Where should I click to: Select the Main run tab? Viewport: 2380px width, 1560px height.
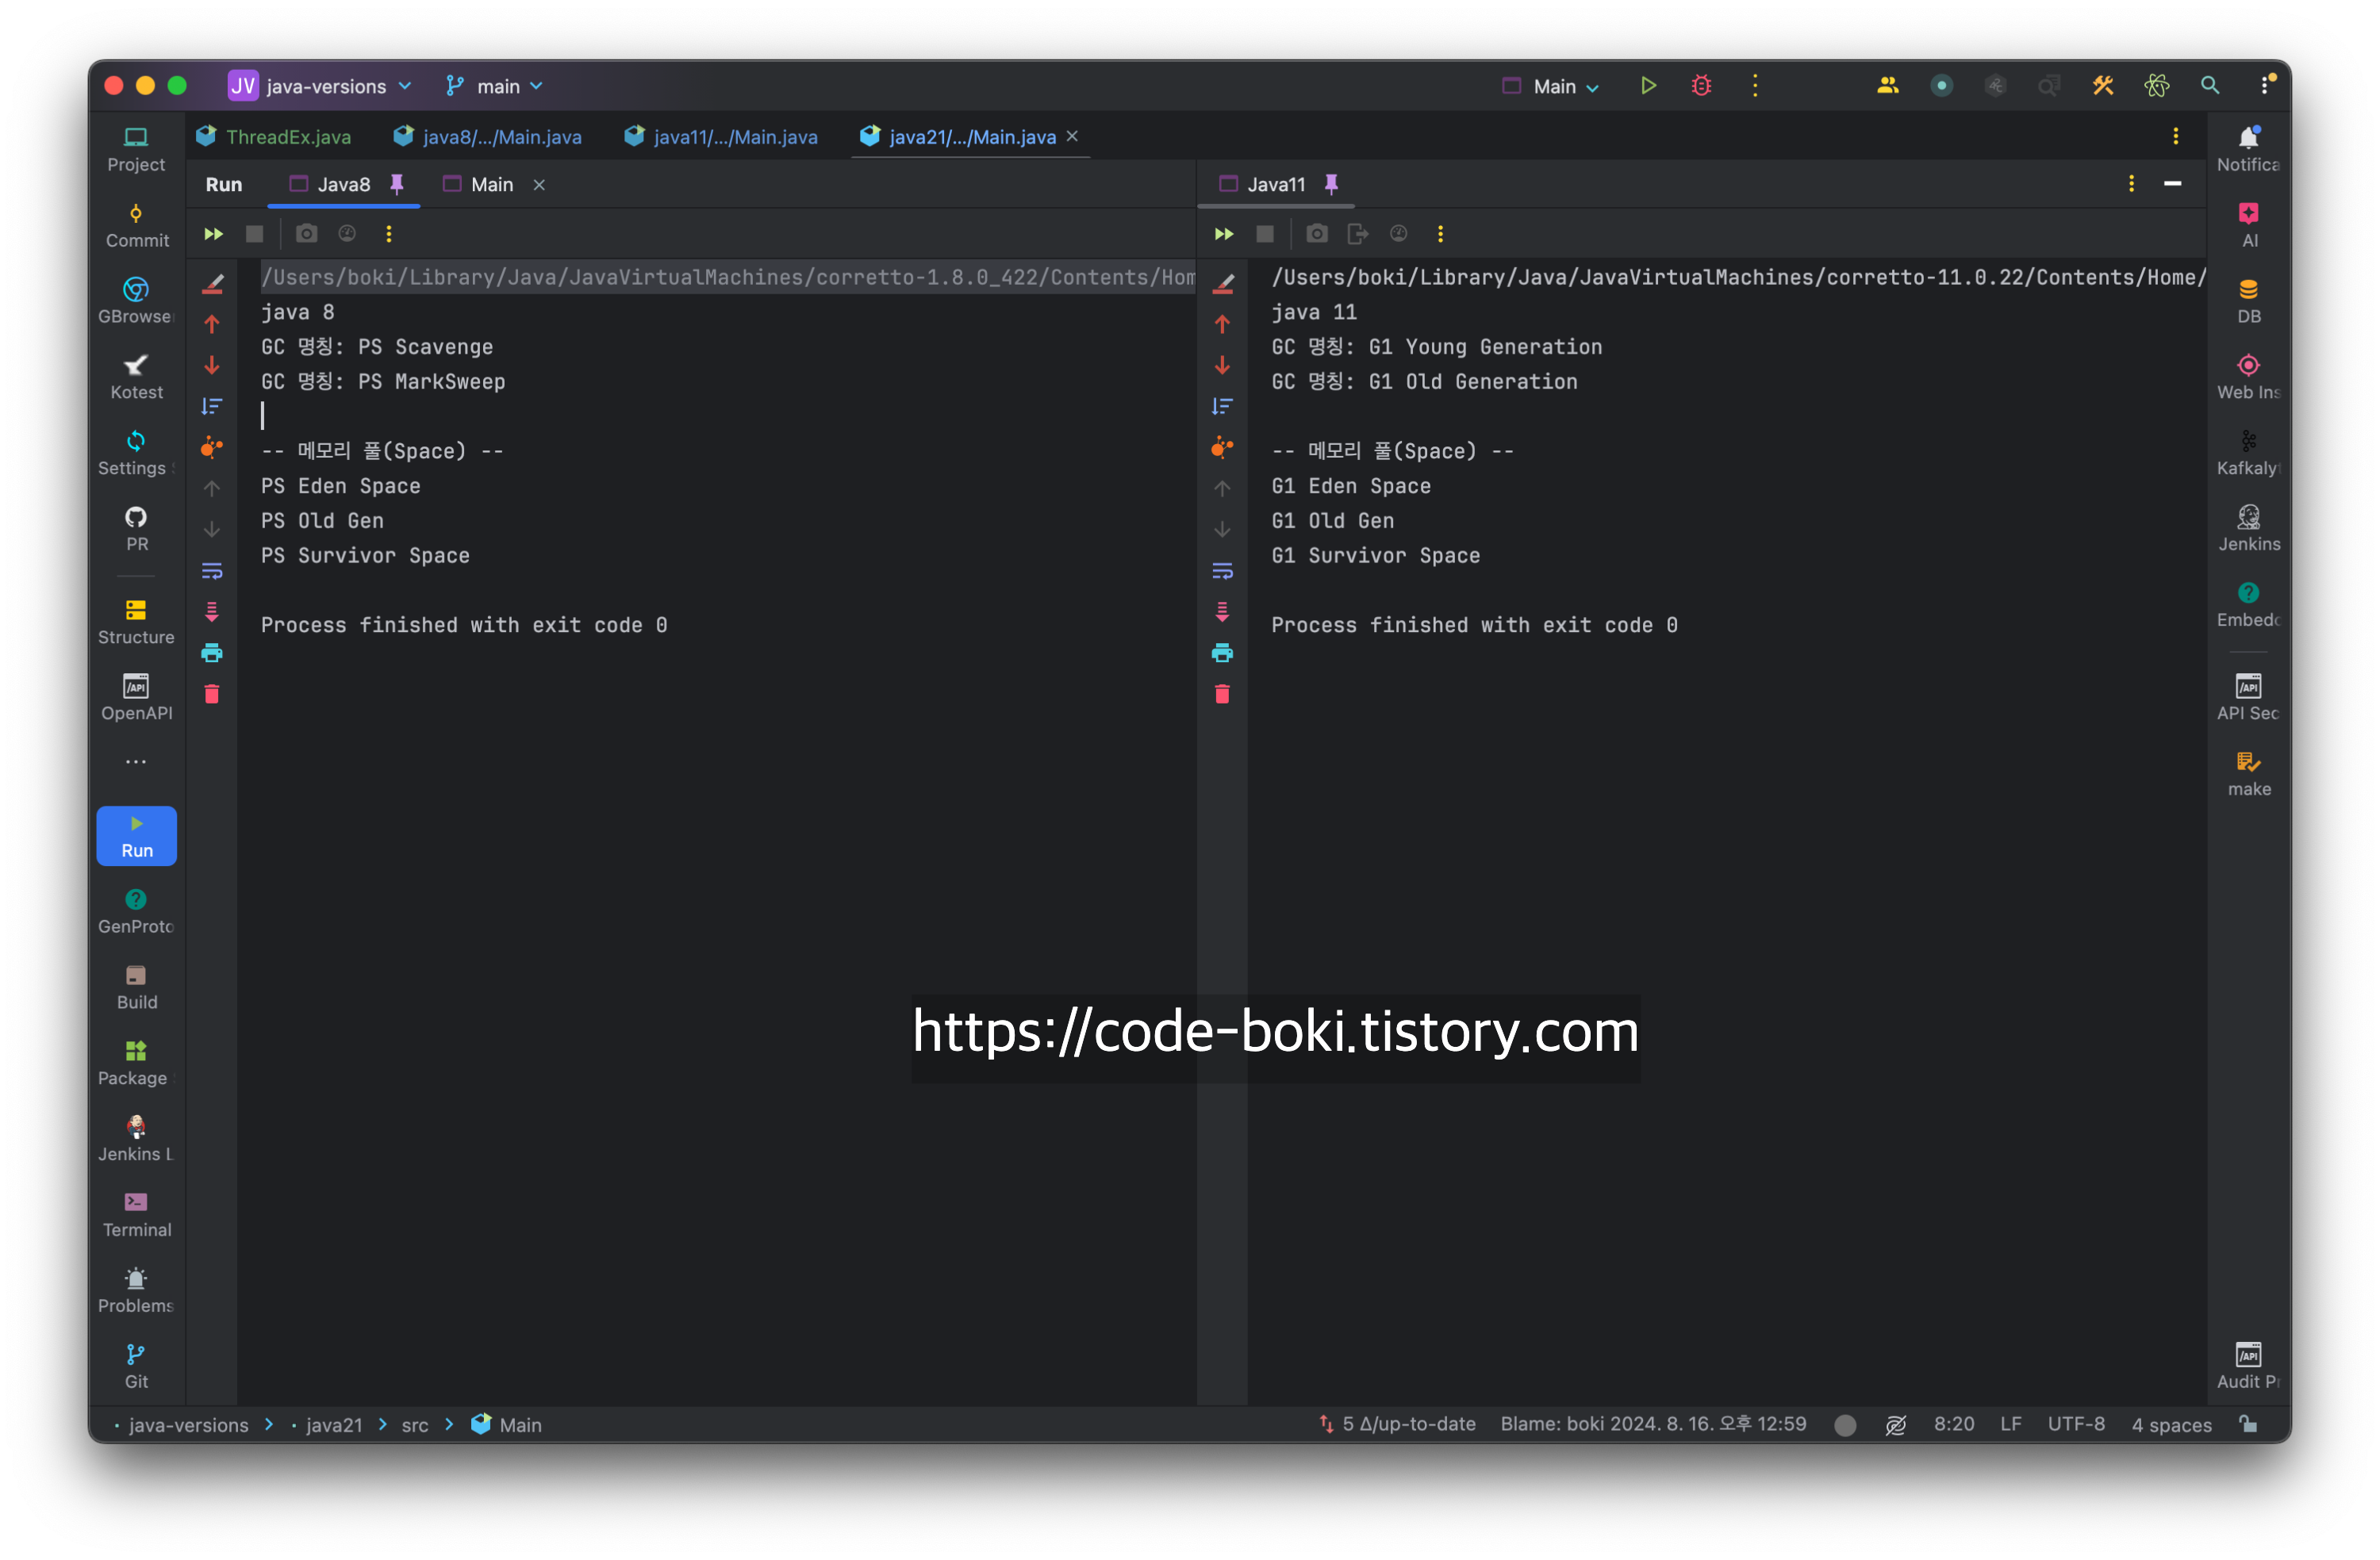(491, 184)
